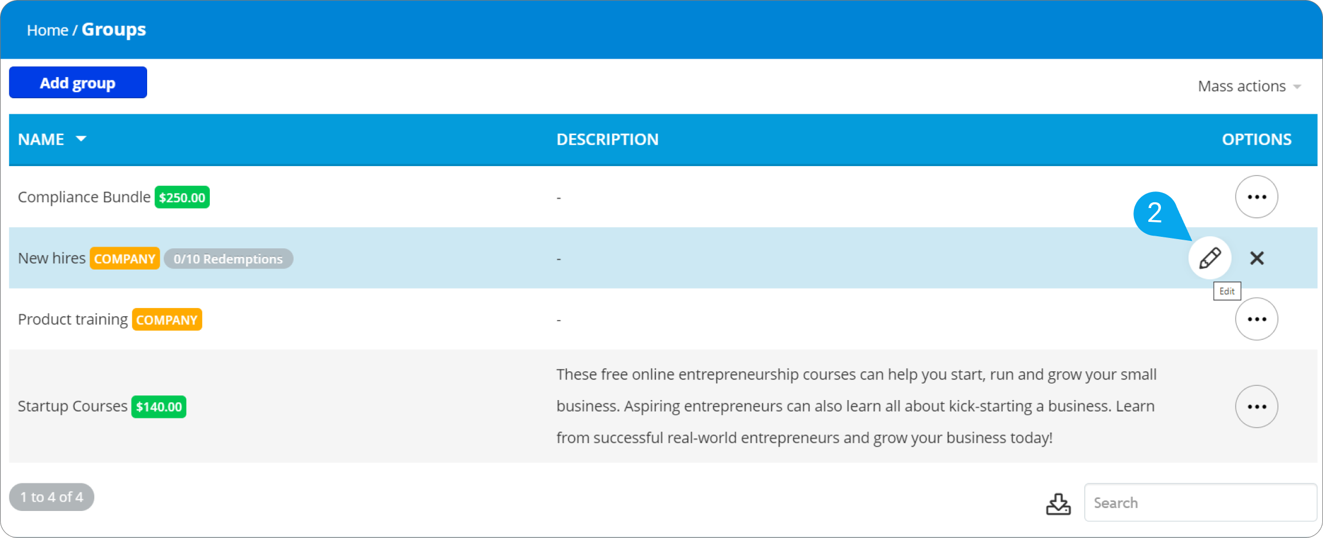Open options menu for Startup Courses
Viewport: 1323px width, 538px height.
1257,406
